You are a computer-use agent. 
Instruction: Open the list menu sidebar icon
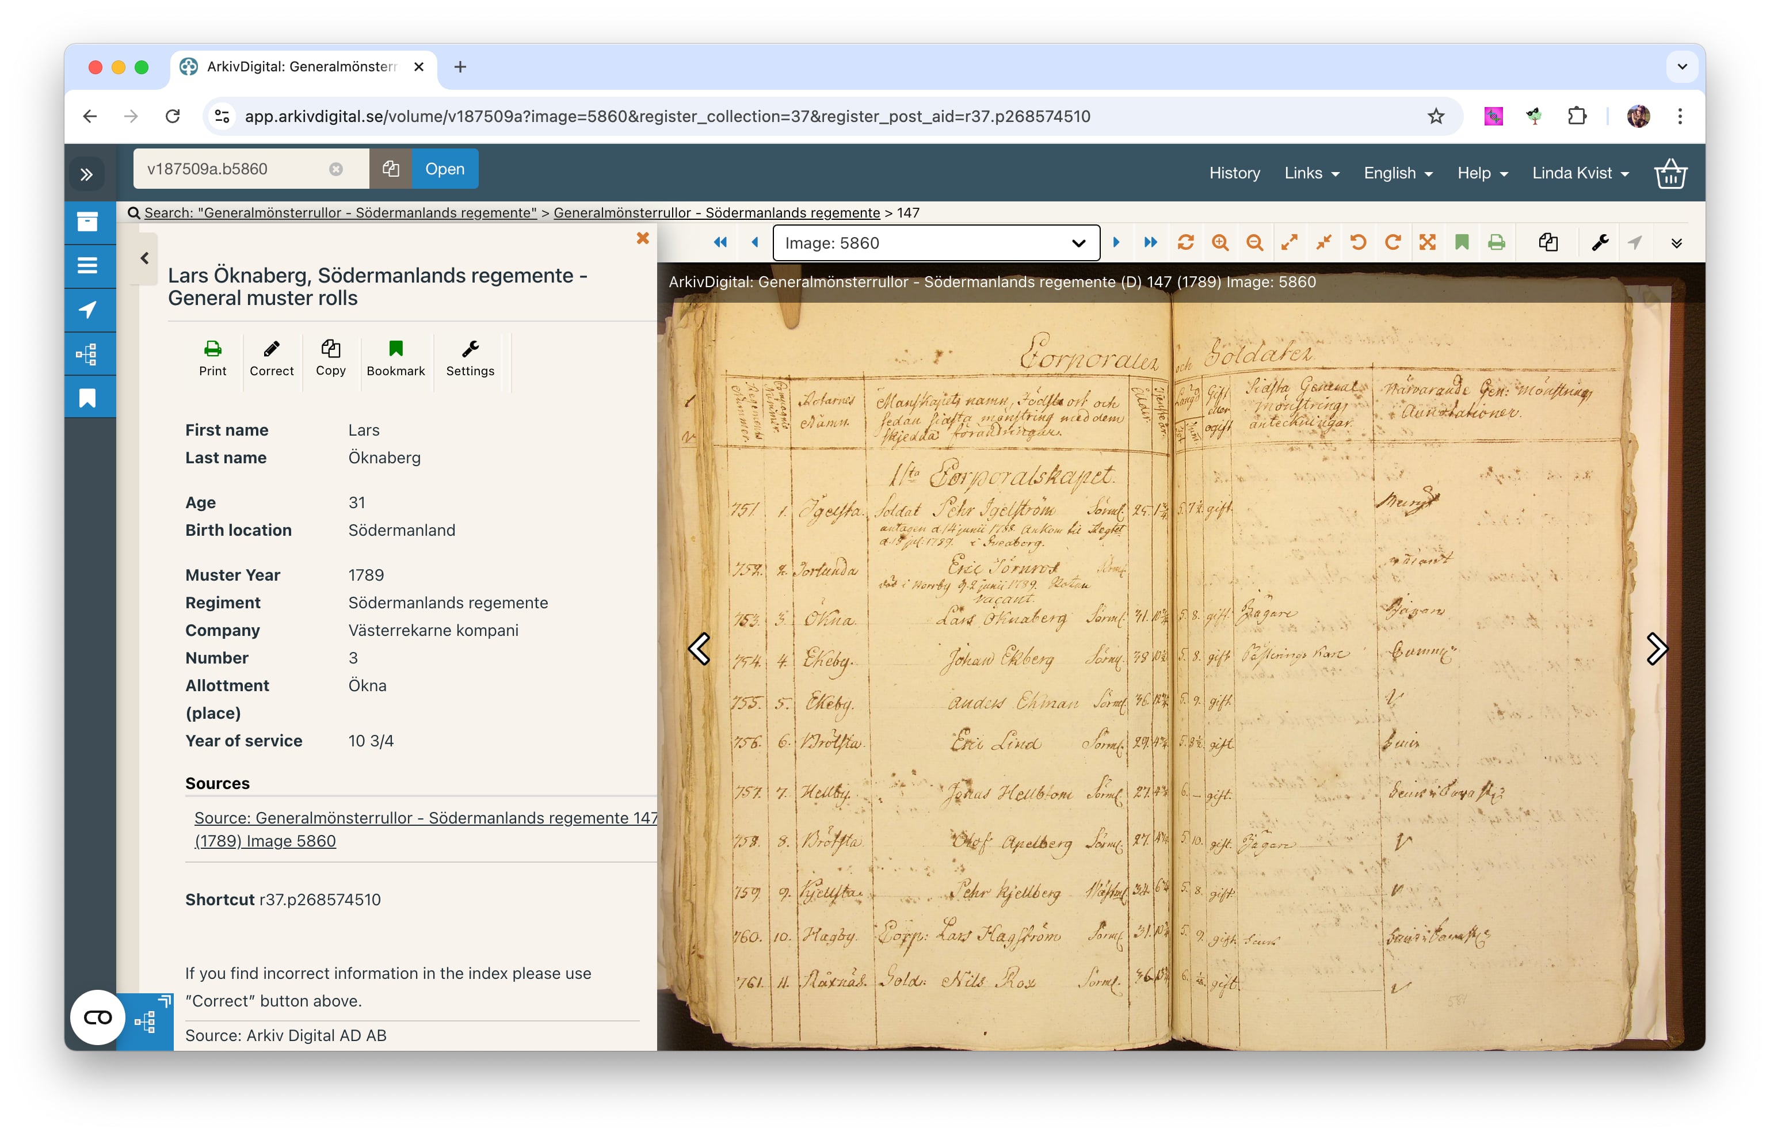click(88, 265)
